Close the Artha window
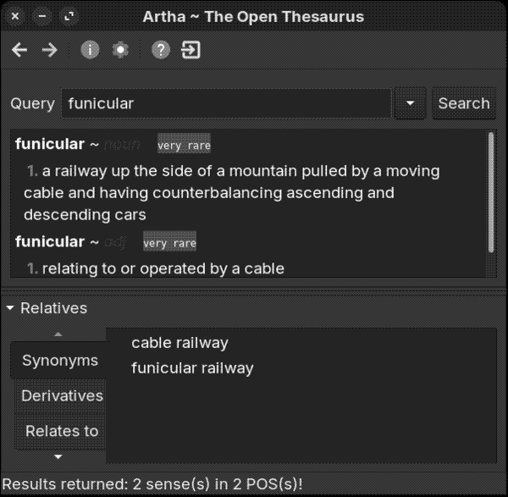This screenshot has width=508, height=497. [x=15, y=16]
